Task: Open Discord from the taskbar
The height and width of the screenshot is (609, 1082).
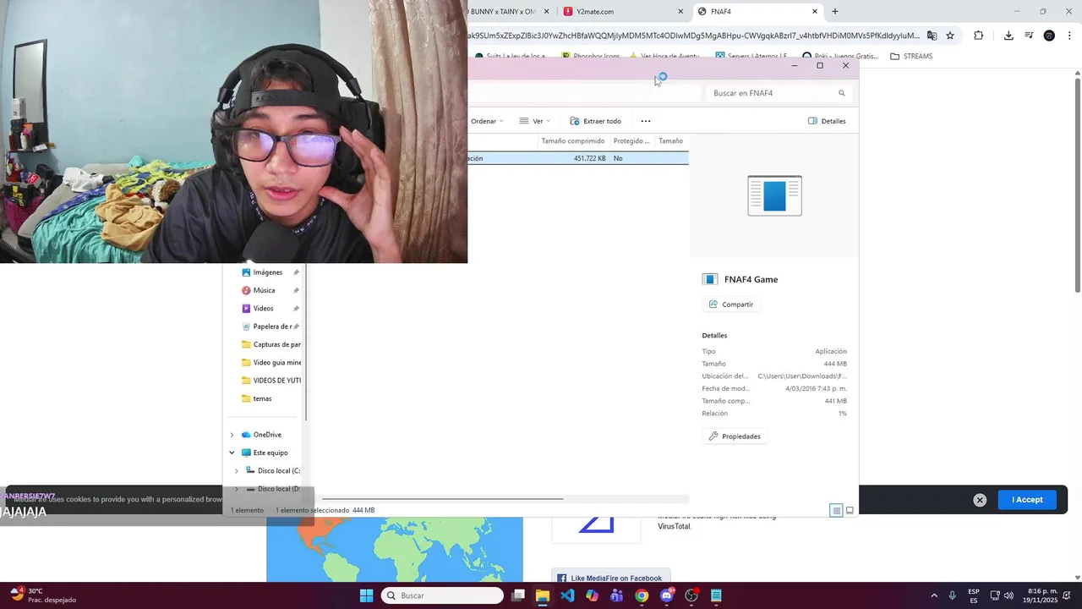Action: click(667, 595)
